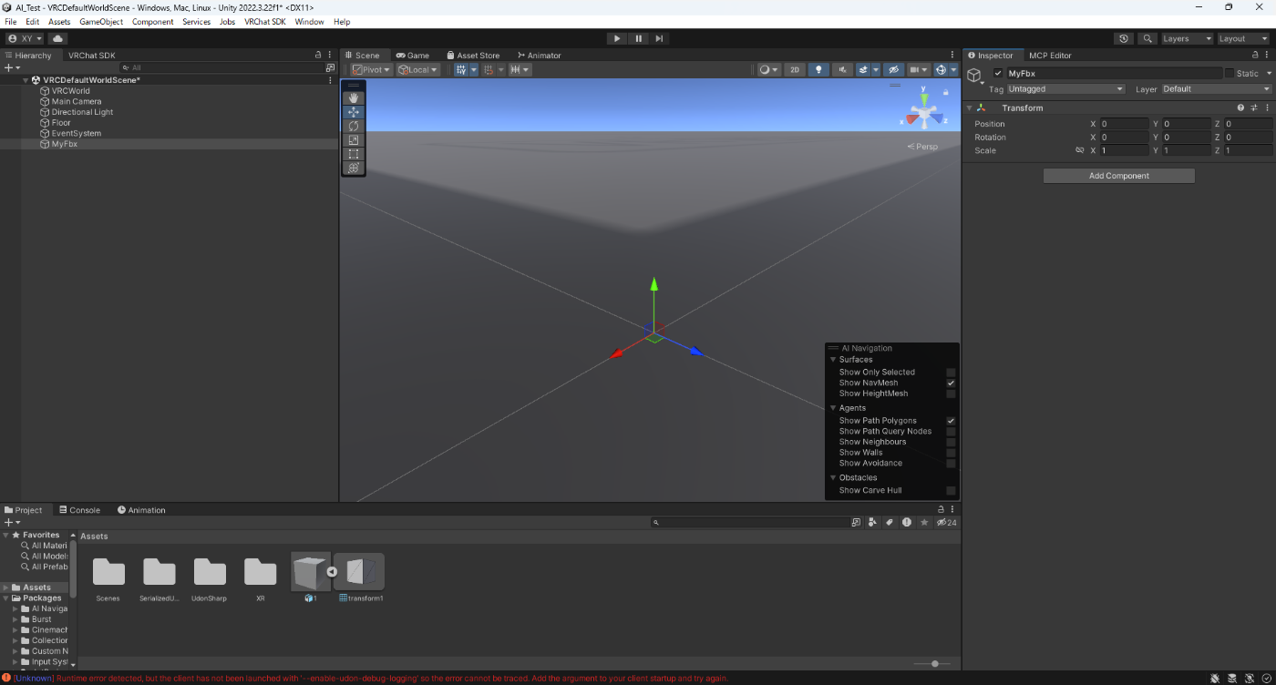Viewport: 1276px width, 685px height.
Task: Click the Play button
Action: 617,38
